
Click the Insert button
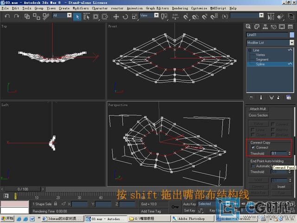(281, 187)
